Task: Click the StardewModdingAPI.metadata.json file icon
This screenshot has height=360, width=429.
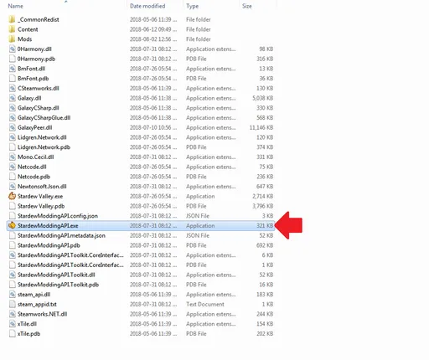Action: 12,235
